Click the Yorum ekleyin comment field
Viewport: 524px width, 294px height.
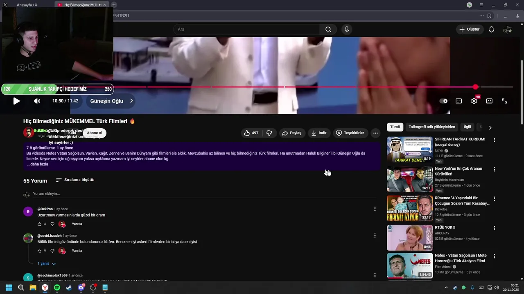[x=204, y=194]
